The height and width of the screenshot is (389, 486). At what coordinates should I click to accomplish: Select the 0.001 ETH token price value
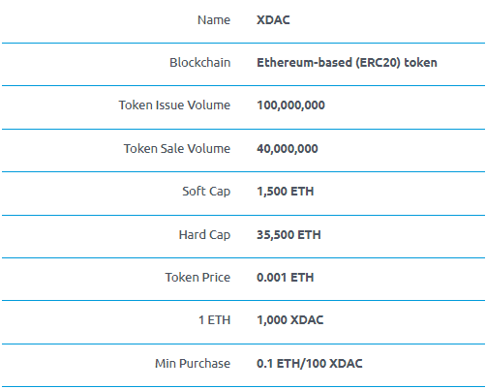pyautogui.click(x=286, y=278)
